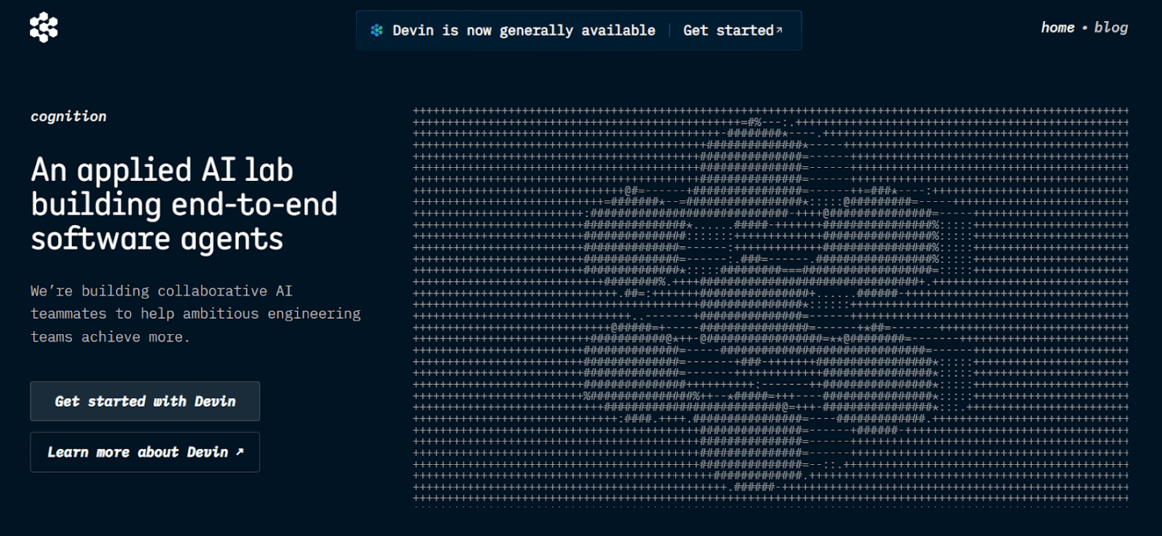Click the "An applied AI lab" headline
This screenshot has height=536, width=1162.
click(x=162, y=170)
